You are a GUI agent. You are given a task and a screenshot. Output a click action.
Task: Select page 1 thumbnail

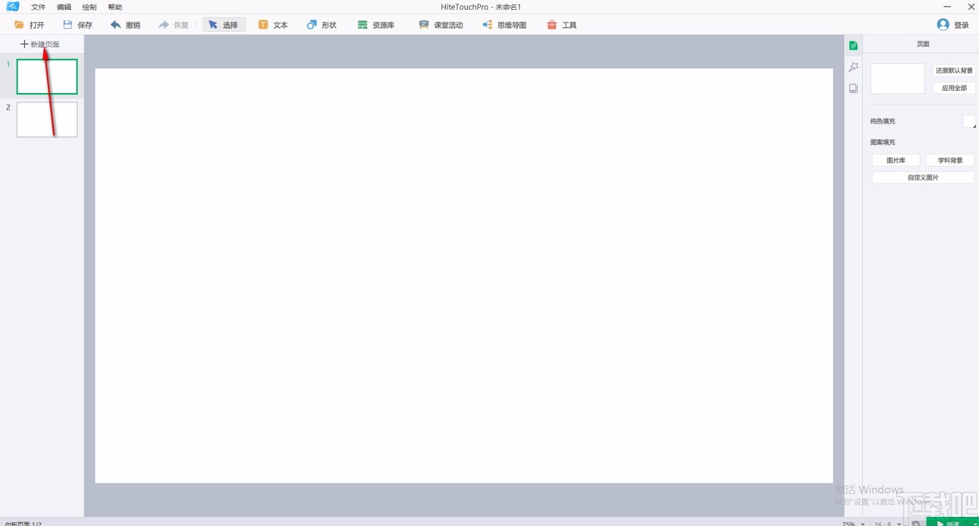(x=47, y=76)
